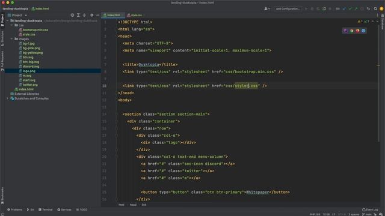Toggle the Project side tool window button
The width and height of the screenshot is (385, 216).
pos(2,20)
